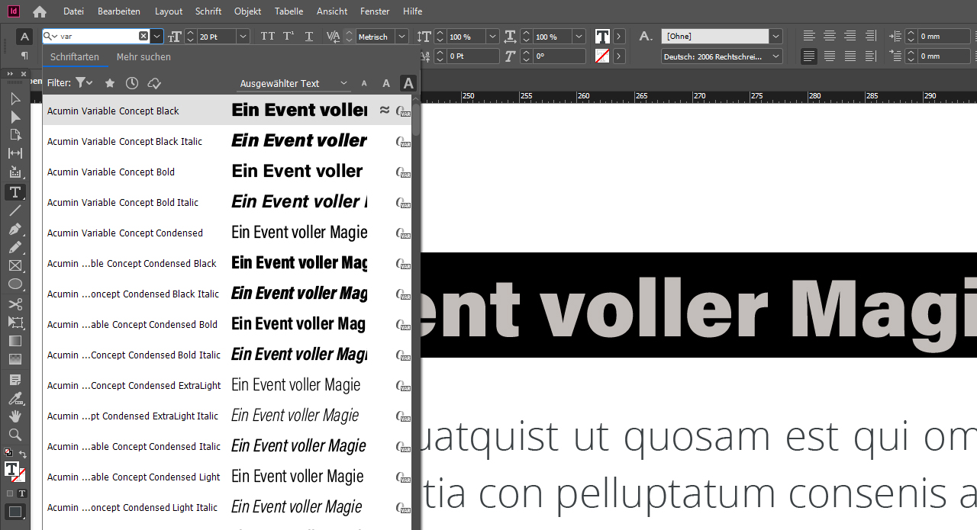977x530 pixels.
Task: Select the Free Transform tool
Action: click(x=15, y=323)
